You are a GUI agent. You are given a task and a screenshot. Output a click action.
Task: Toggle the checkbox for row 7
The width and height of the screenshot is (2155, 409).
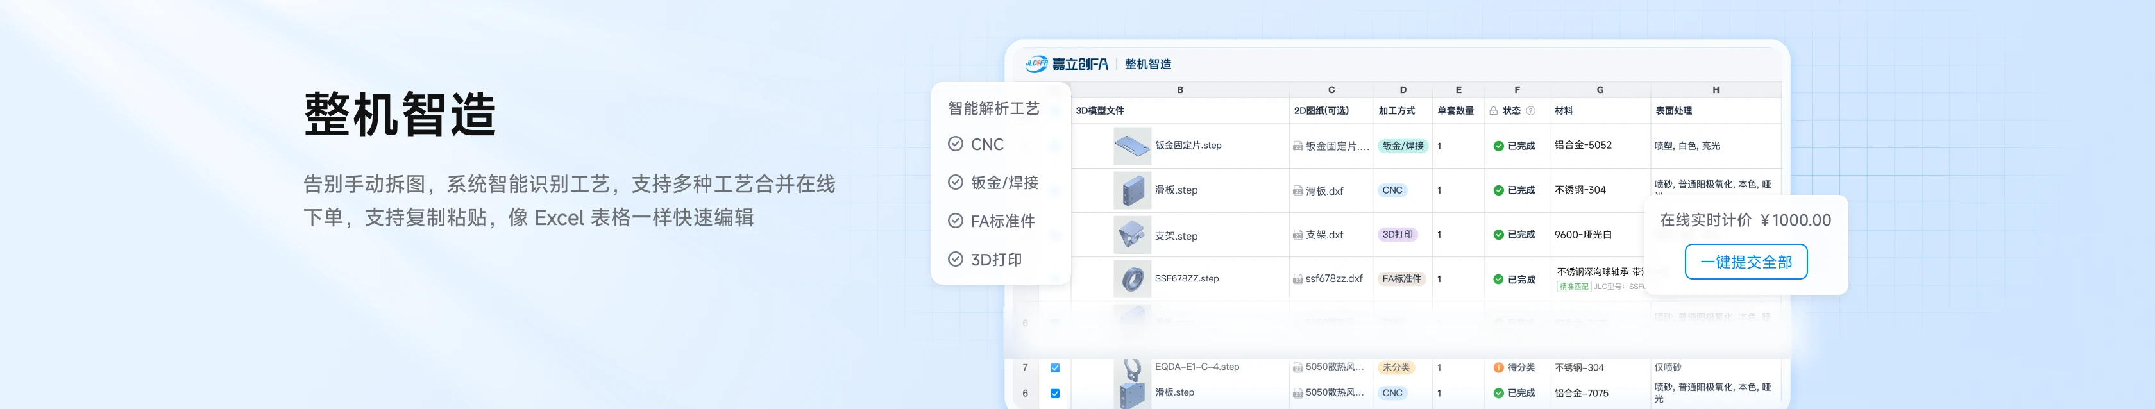pos(1055,368)
